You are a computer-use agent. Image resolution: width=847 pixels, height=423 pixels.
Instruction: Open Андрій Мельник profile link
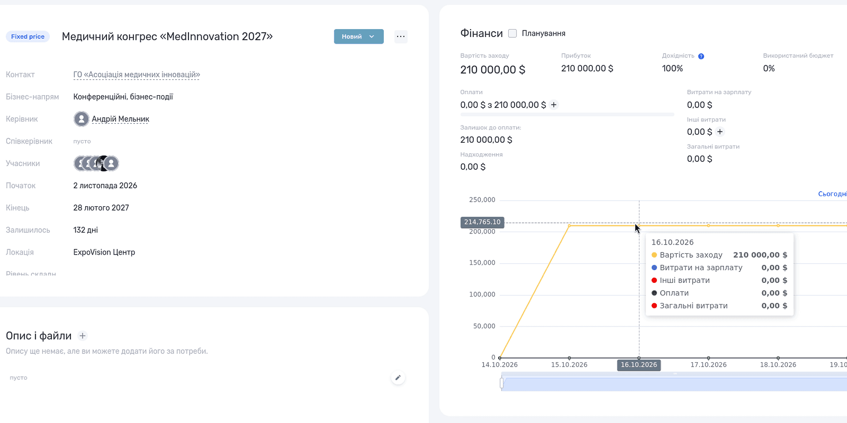click(x=120, y=119)
